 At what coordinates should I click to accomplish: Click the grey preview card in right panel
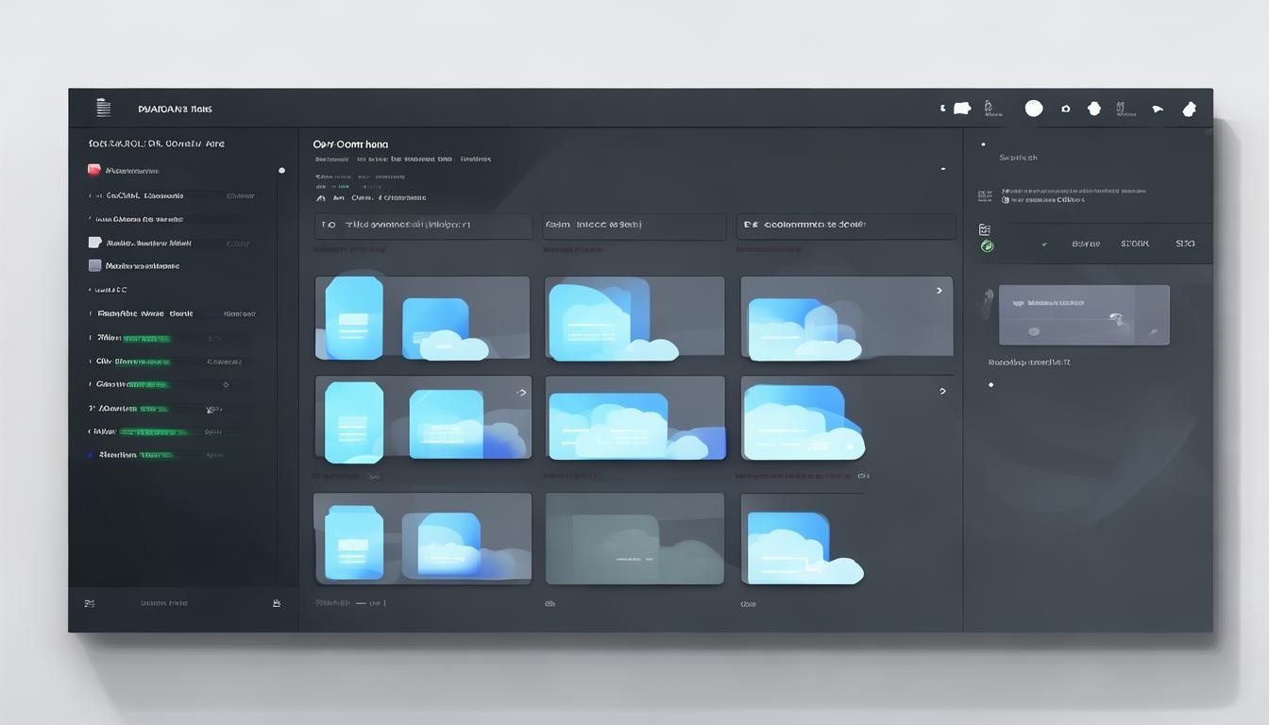(1084, 315)
